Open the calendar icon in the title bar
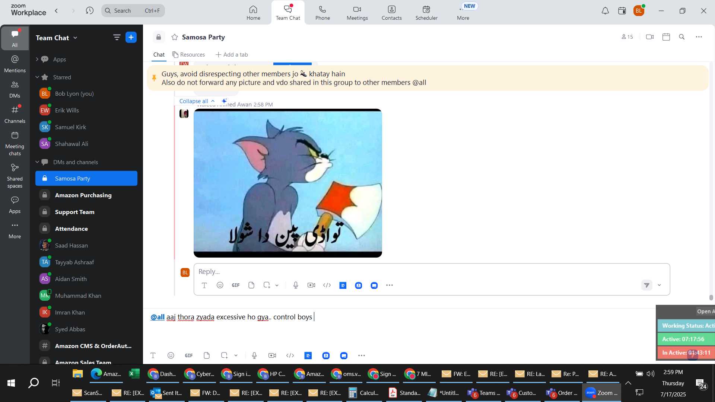The width and height of the screenshot is (715, 402). pyautogui.click(x=622, y=11)
